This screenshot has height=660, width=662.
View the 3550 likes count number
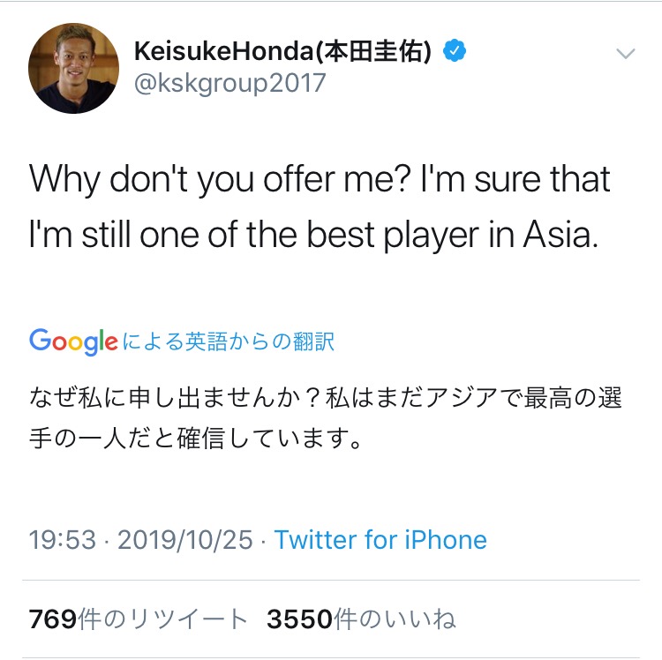[301, 619]
